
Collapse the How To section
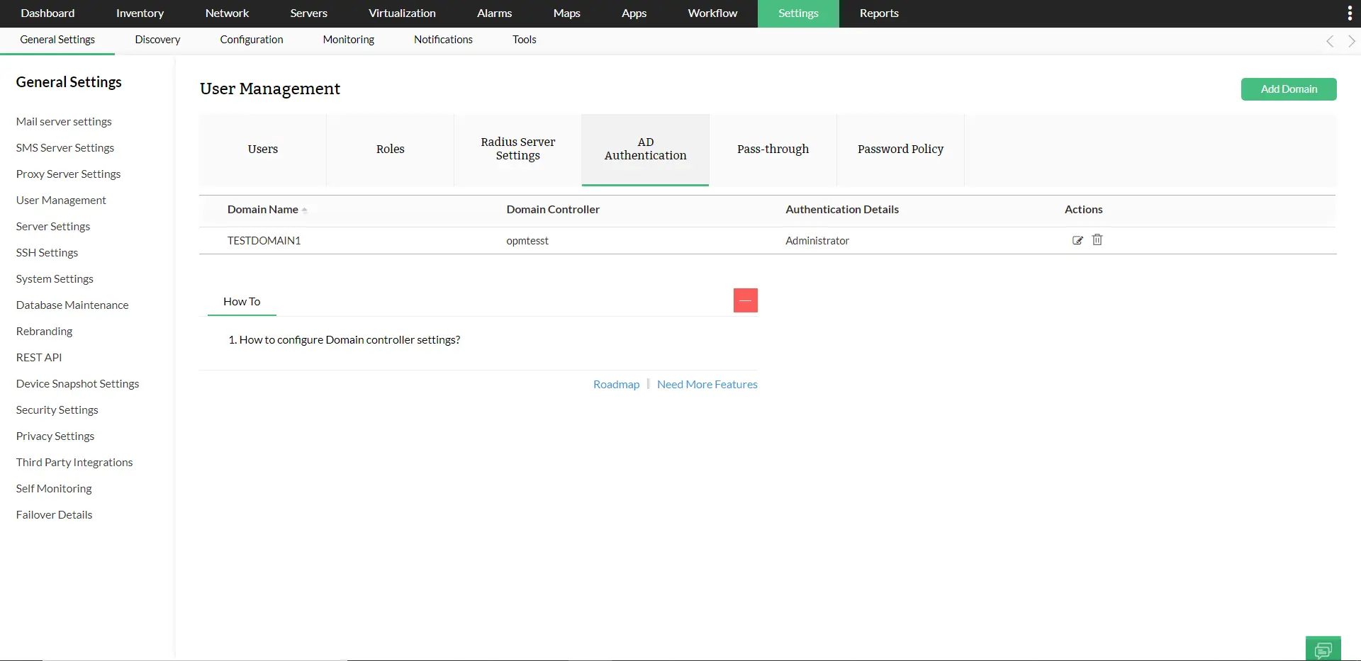coord(745,300)
